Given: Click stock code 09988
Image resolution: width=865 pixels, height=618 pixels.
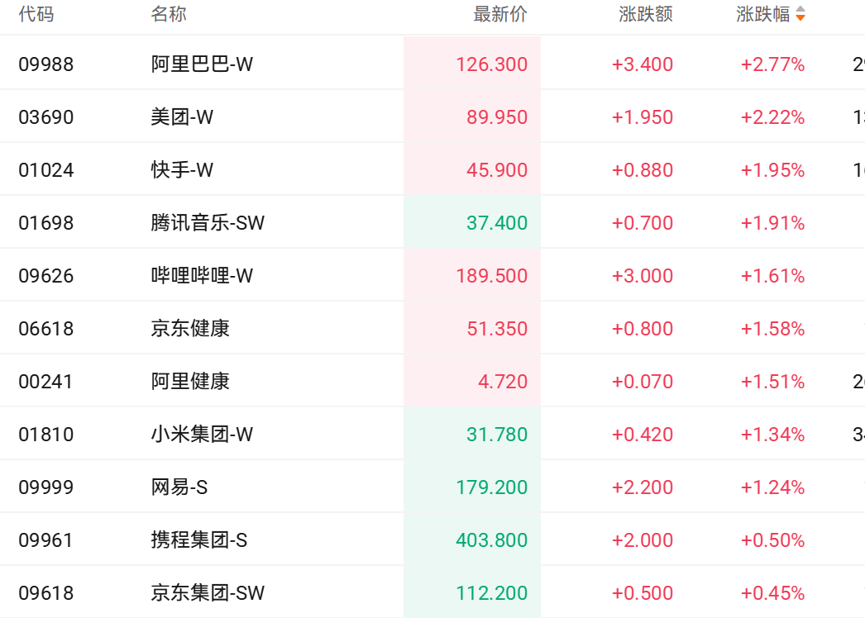Looking at the screenshot, I should (x=46, y=64).
